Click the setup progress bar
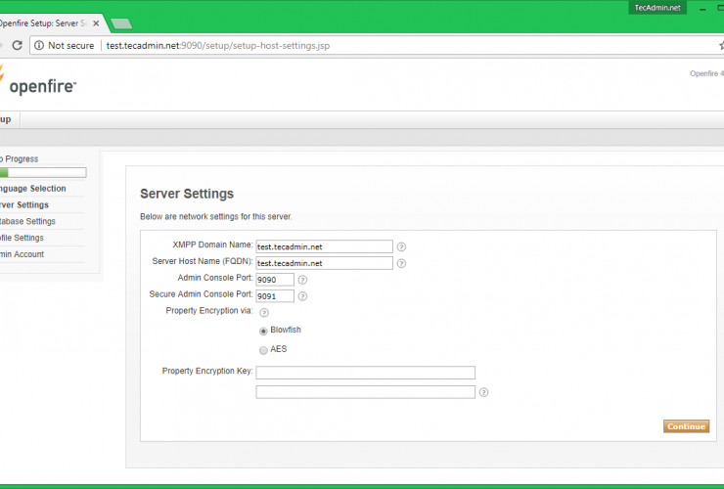The image size is (724, 489). pos(43,173)
